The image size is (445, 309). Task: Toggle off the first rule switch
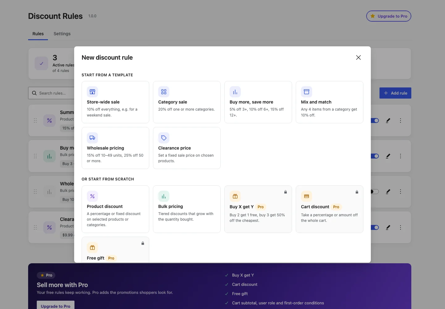[375, 121]
